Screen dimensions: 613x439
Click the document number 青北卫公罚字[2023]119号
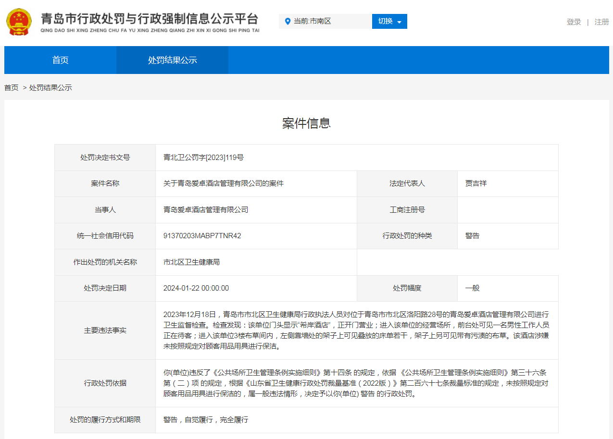203,158
